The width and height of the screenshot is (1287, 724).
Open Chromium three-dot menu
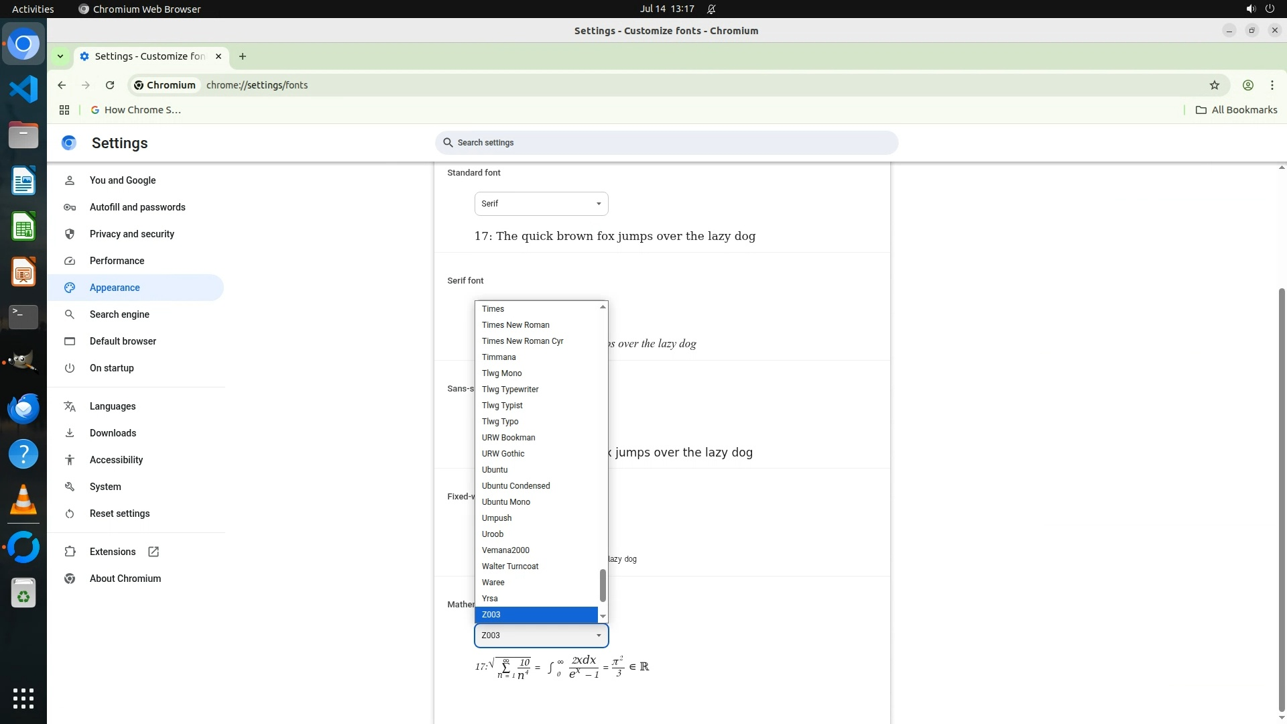click(x=1272, y=85)
